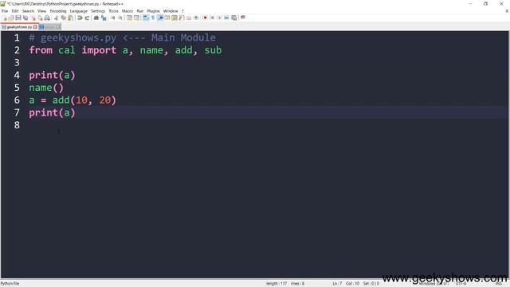Create a new file with the New toolbar icon
The height and width of the screenshot is (287, 510).
click(6, 18)
